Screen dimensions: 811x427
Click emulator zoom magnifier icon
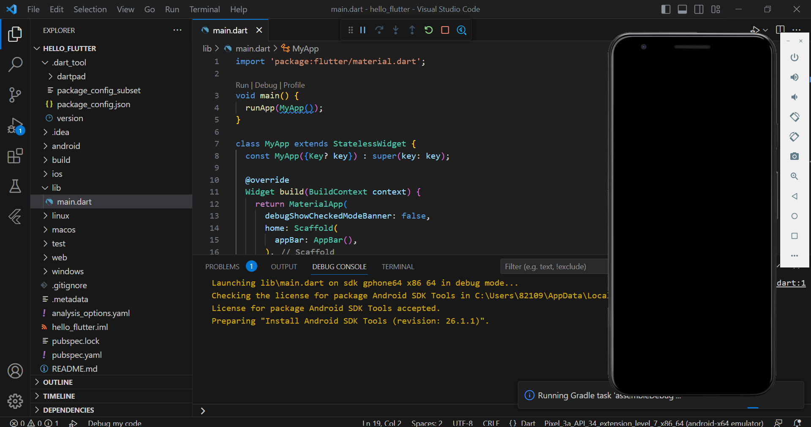tap(795, 176)
